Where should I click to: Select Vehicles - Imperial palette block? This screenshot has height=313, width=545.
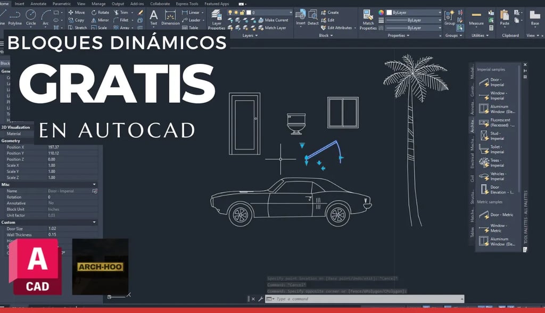point(493,176)
